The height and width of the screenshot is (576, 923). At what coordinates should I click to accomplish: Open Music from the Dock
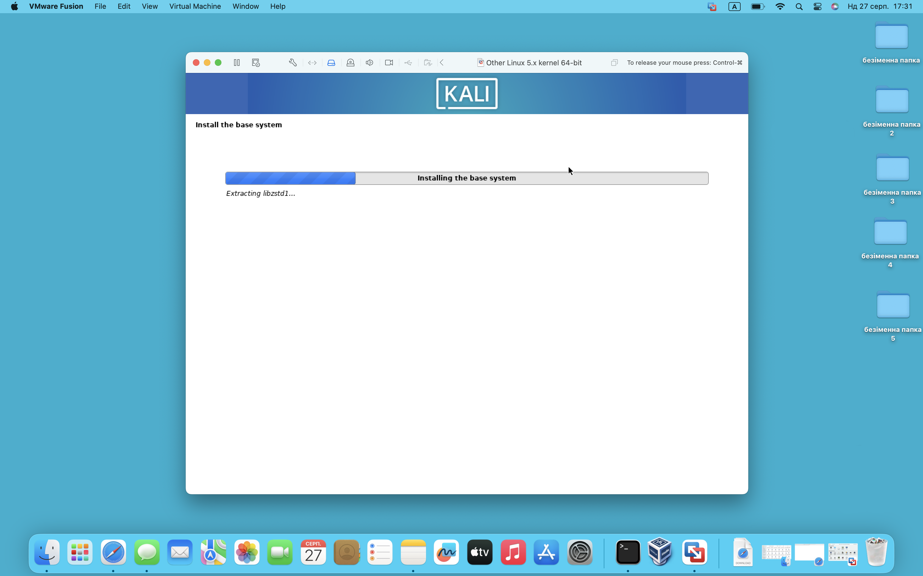coord(513,552)
